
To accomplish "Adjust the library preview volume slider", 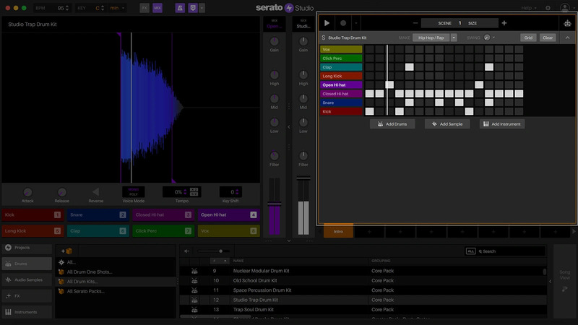I will point(221,251).
